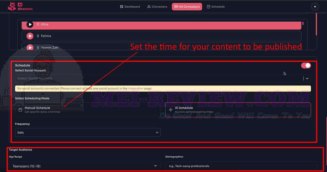Viewport: 327px width, 172px height.
Task: Open the AI Directors logo home
Action: [x=20, y=6]
